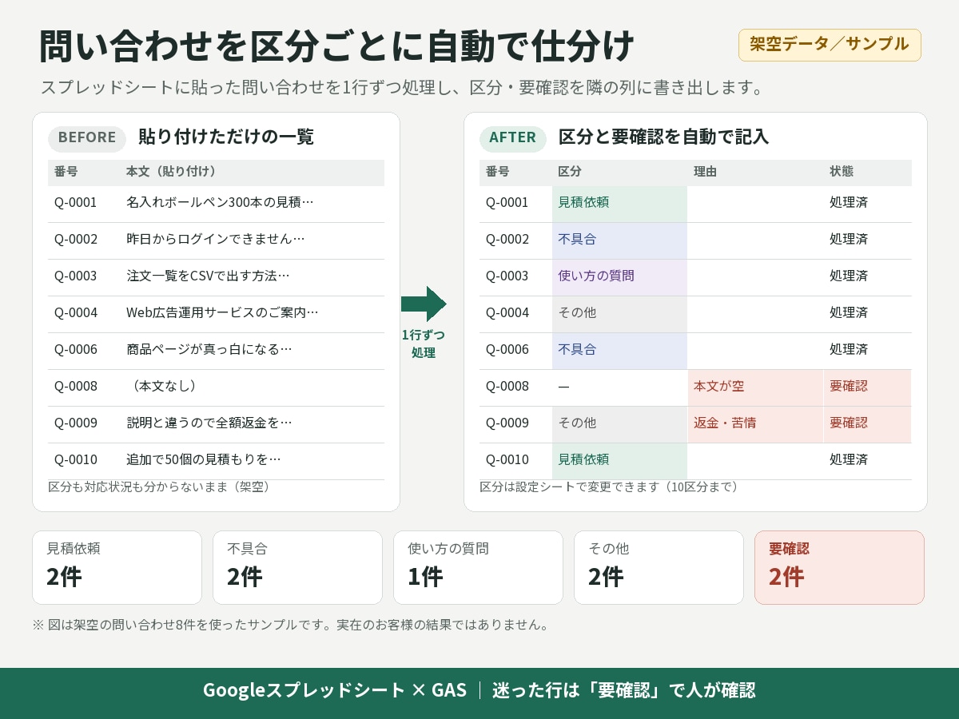Image resolution: width=959 pixels, height=719 pixels.
Task: Open the 見積依頼 2件 summary card
Action: (117, 567)
